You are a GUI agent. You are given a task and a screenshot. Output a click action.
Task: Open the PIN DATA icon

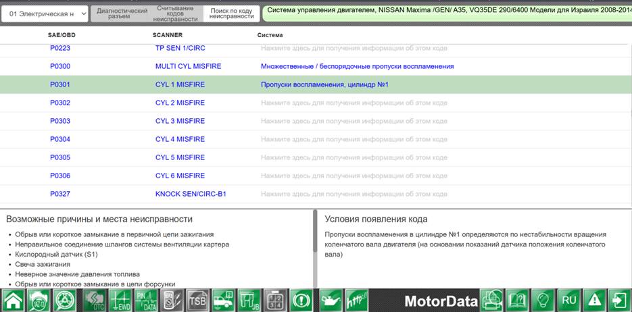tap(146, 301)
